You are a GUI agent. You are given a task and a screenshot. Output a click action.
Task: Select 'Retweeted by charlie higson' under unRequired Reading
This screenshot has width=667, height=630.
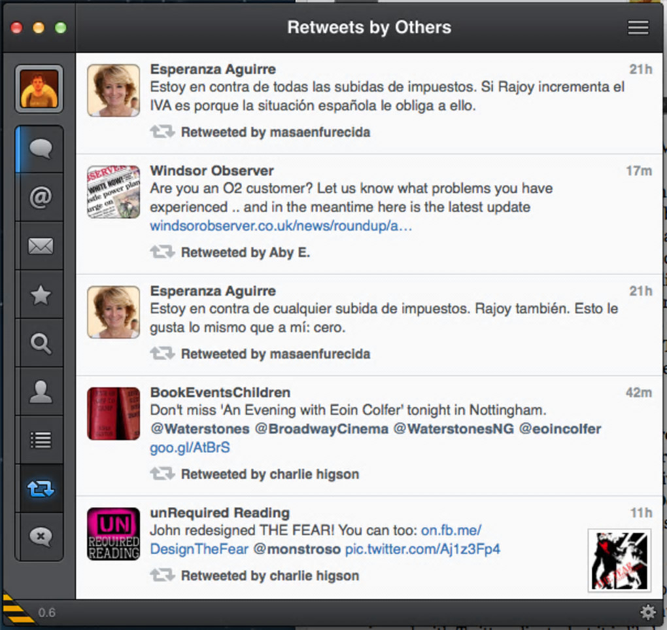coord(270,576)
